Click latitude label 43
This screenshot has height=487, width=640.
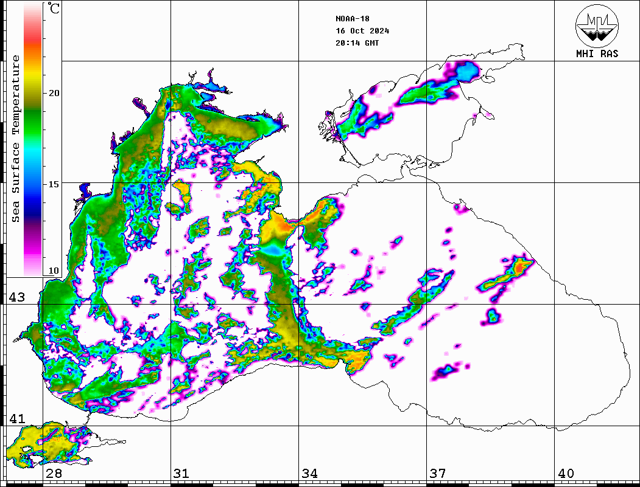click(x=17, y=297)
